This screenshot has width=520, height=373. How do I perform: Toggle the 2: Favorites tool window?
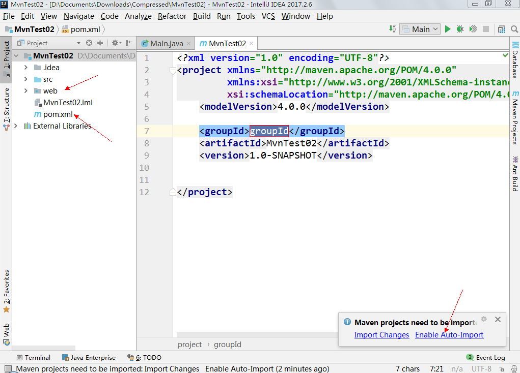(6, 292)
